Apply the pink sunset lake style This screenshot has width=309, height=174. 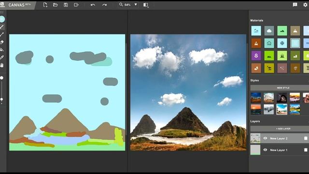(x=295, y=98)
